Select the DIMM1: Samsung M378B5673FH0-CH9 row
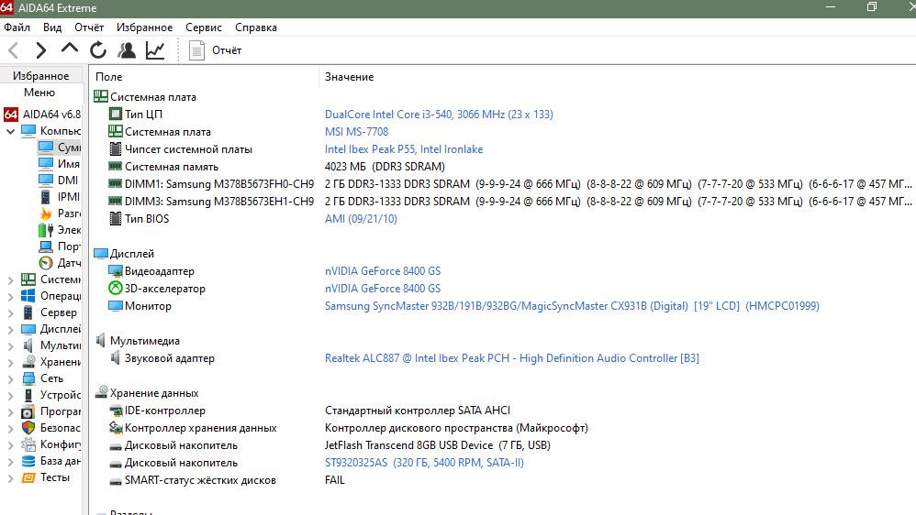 tap(504, 184)
